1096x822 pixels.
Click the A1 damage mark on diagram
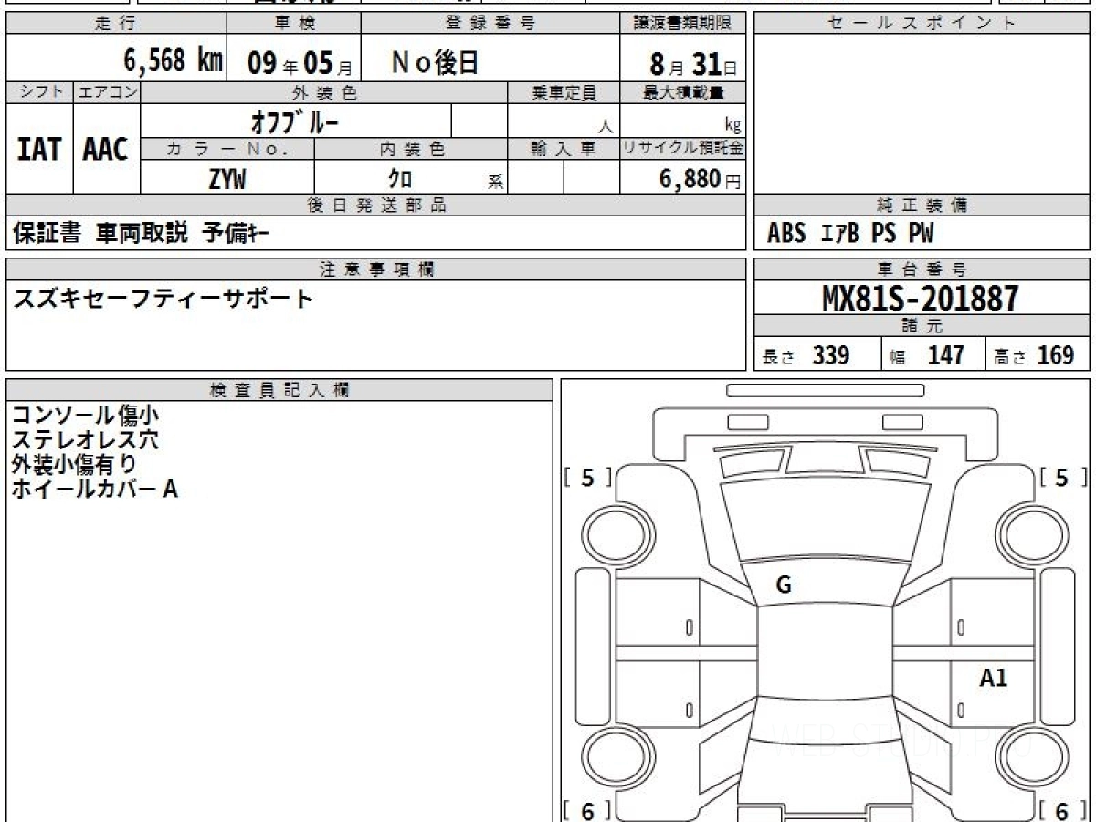993,678
